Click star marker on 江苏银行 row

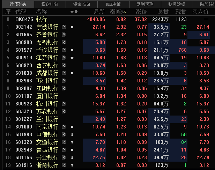click(72, 58)
